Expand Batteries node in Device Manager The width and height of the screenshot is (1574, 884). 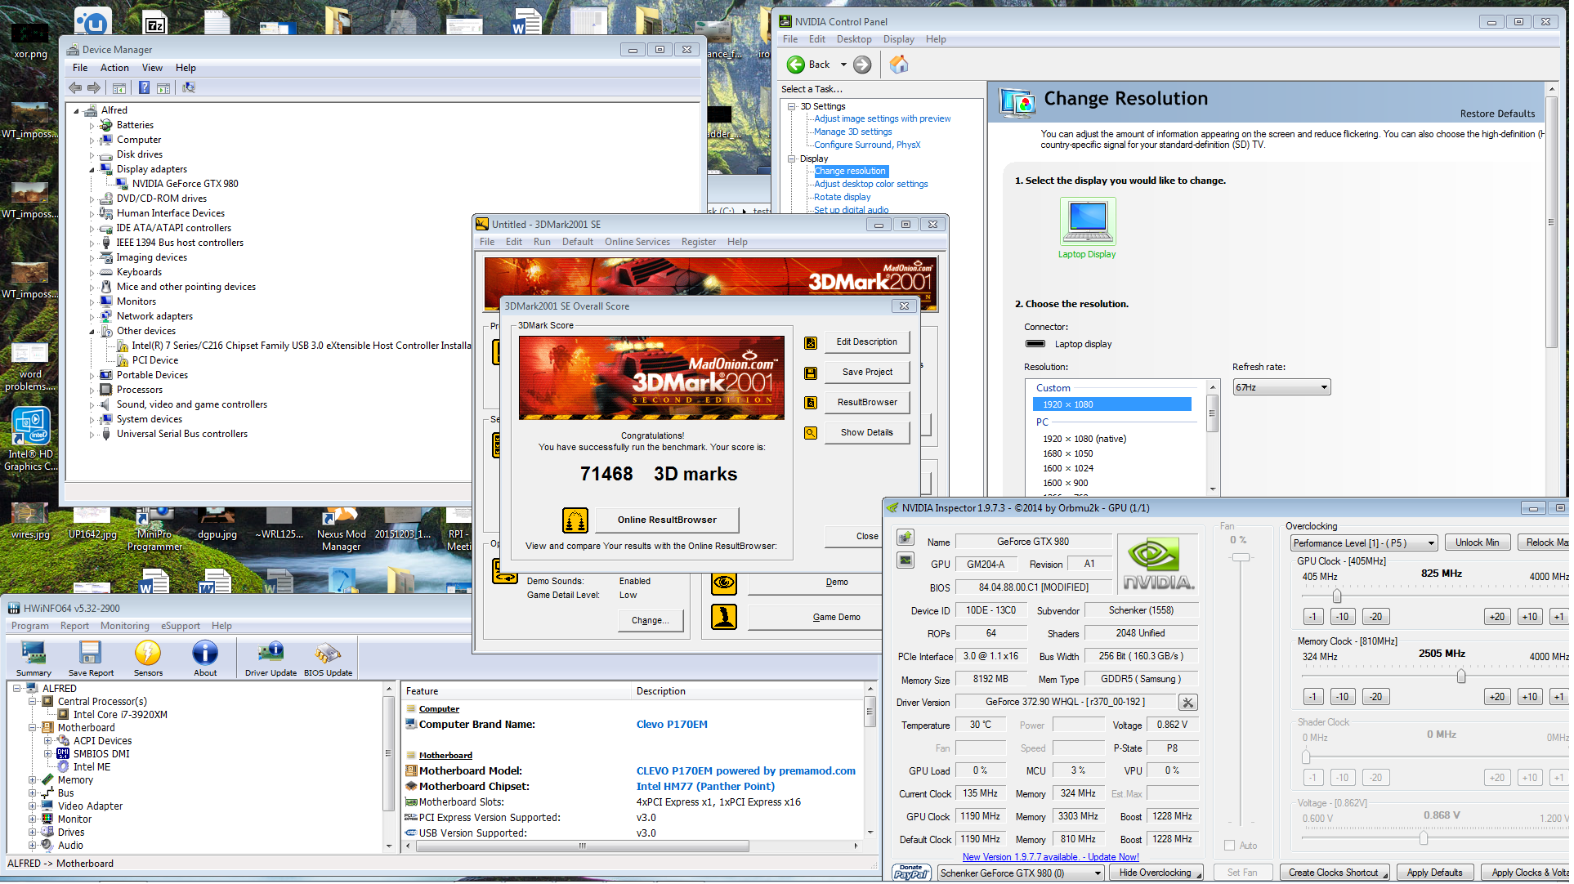[92, 126]
